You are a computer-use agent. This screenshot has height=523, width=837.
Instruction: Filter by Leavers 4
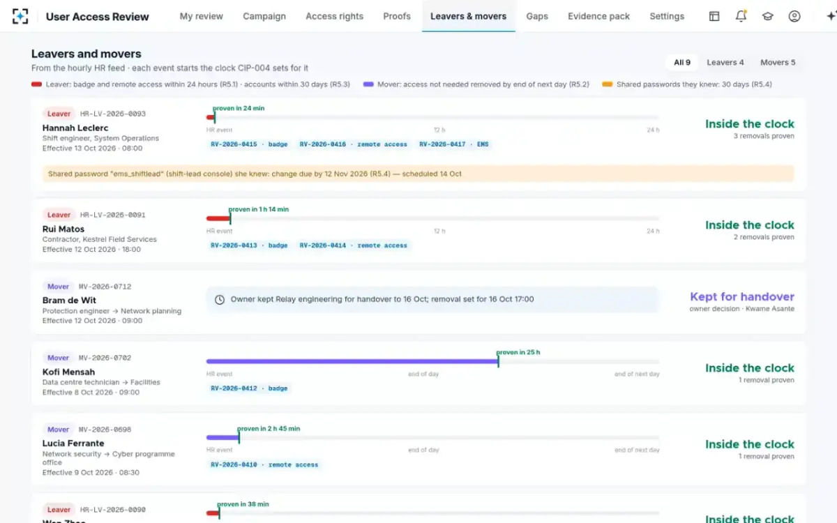(x=725, y=62)
